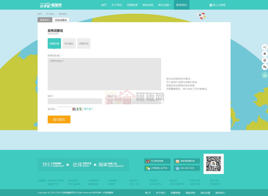Expand the 房东加盟 dropdown menu
Screen dimensions: 268x196
pos(165,5)
